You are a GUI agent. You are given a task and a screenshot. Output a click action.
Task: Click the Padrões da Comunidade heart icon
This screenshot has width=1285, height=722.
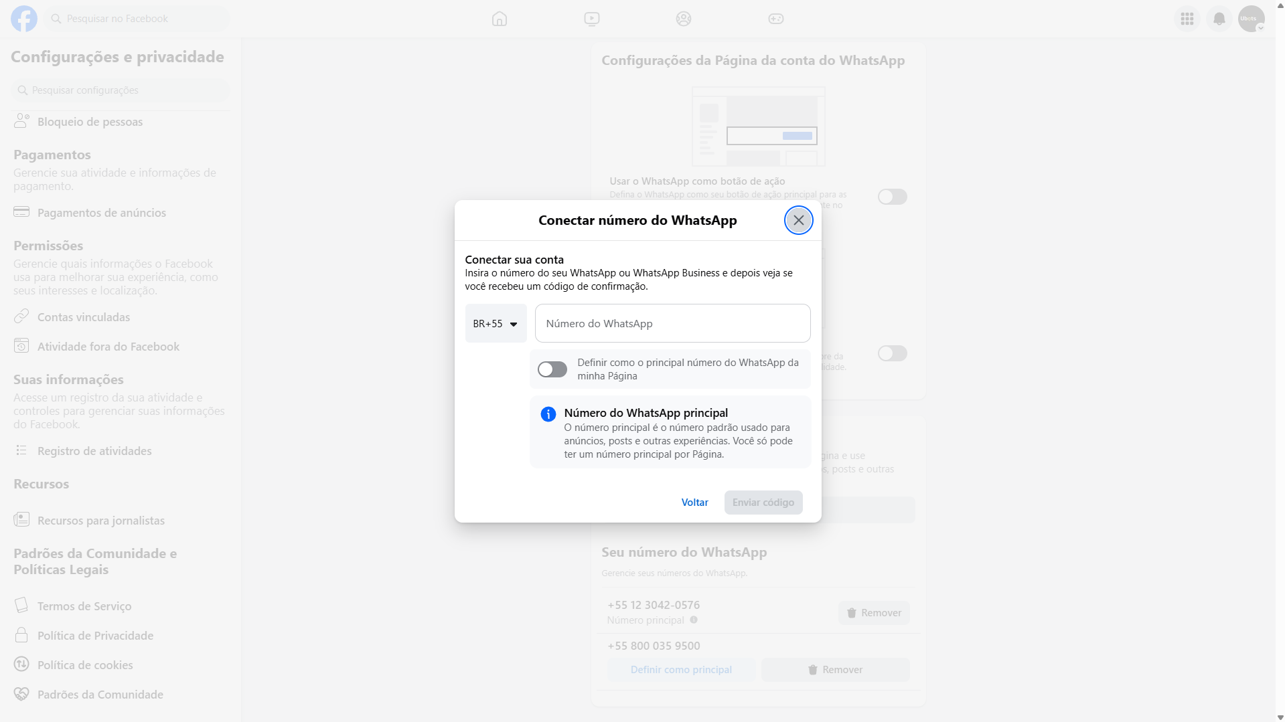tap(21, 694)
